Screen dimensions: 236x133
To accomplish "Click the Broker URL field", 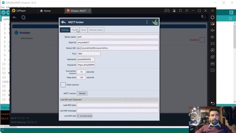I will click(x=120, y=48).
